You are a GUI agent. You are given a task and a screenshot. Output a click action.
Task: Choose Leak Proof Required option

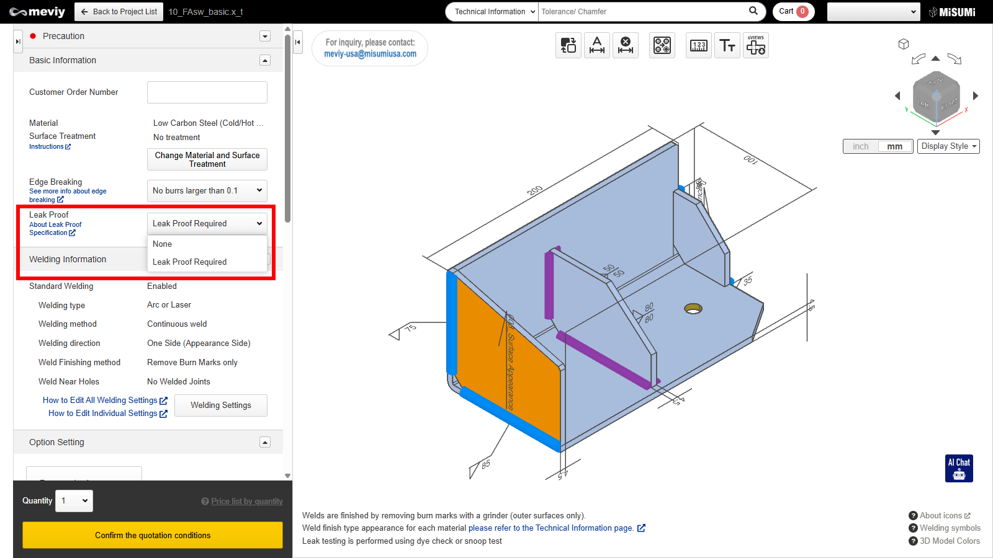(x=190, y=262)
